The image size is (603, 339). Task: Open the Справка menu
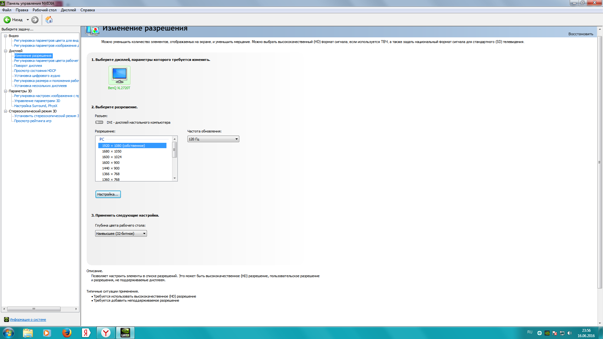(x=87, y=10)
